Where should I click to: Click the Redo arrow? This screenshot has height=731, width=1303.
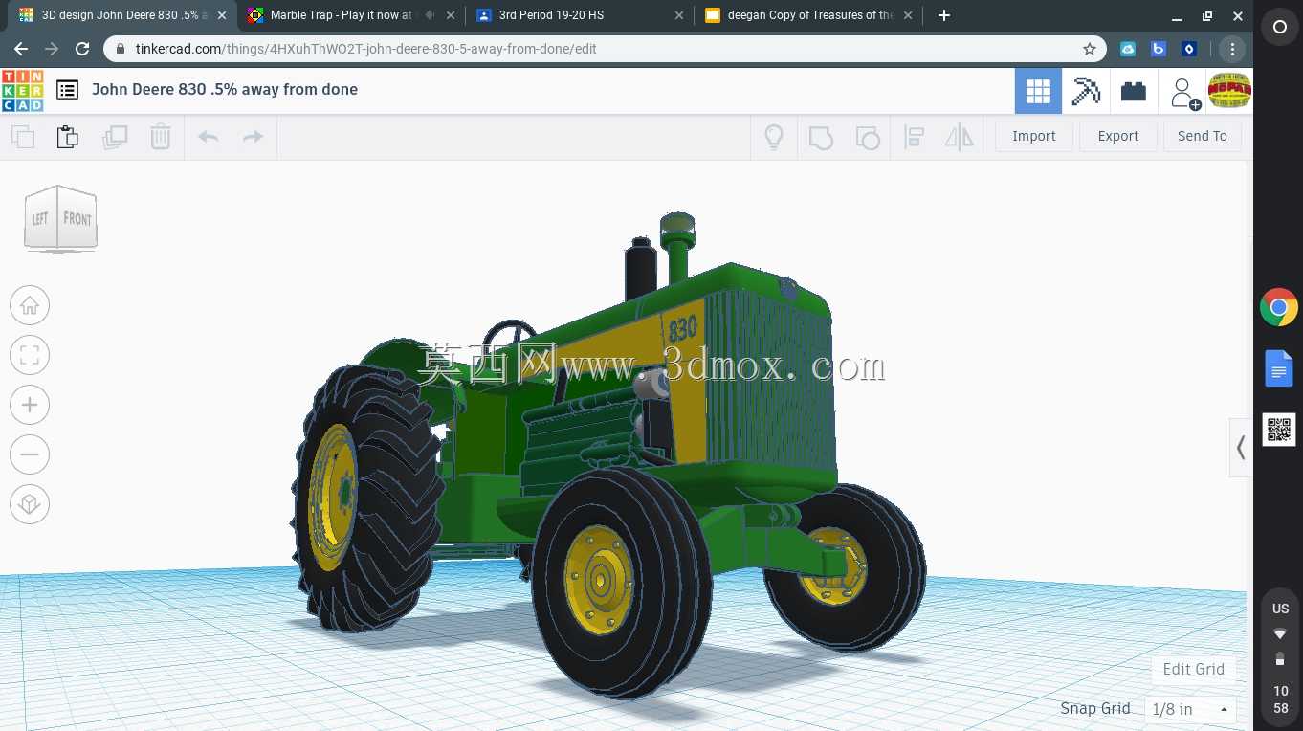pyautogui.click(x=253, y=137)
